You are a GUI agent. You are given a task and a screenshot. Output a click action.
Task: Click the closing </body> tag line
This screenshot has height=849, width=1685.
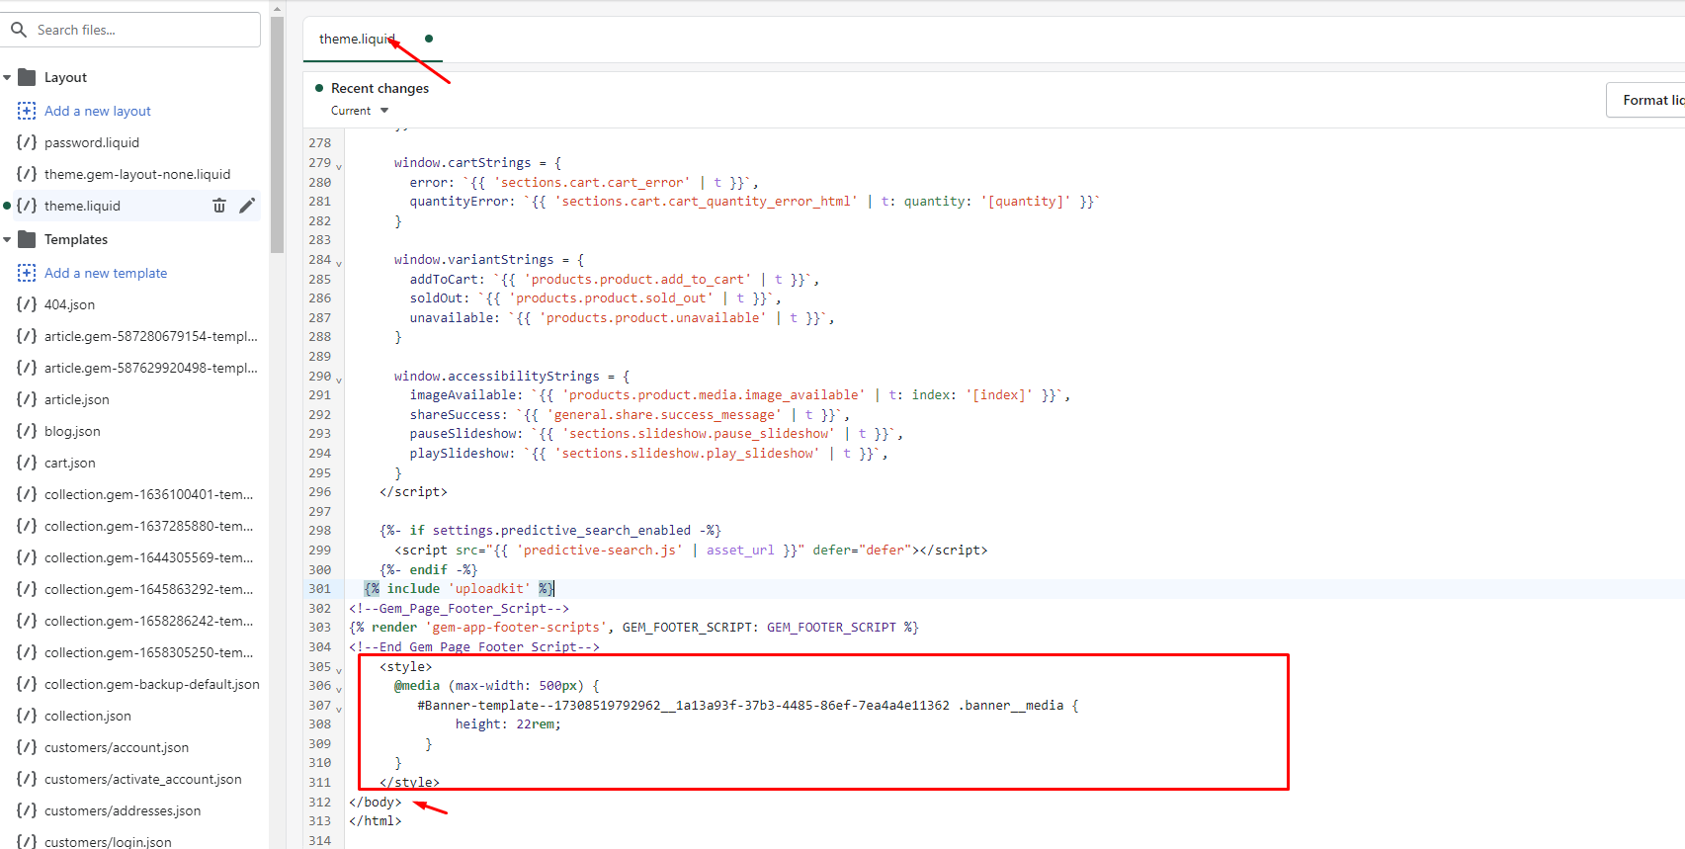pos(376,803)
